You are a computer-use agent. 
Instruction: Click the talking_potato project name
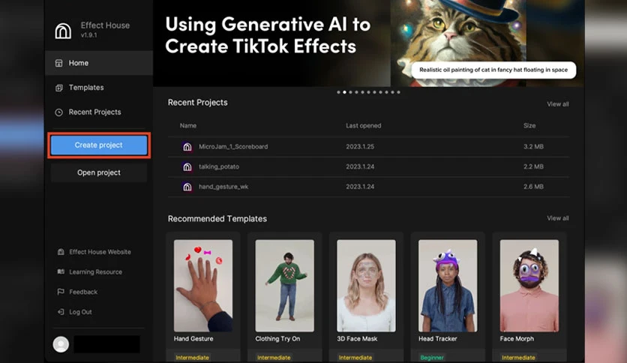click(x=219, y=166)
